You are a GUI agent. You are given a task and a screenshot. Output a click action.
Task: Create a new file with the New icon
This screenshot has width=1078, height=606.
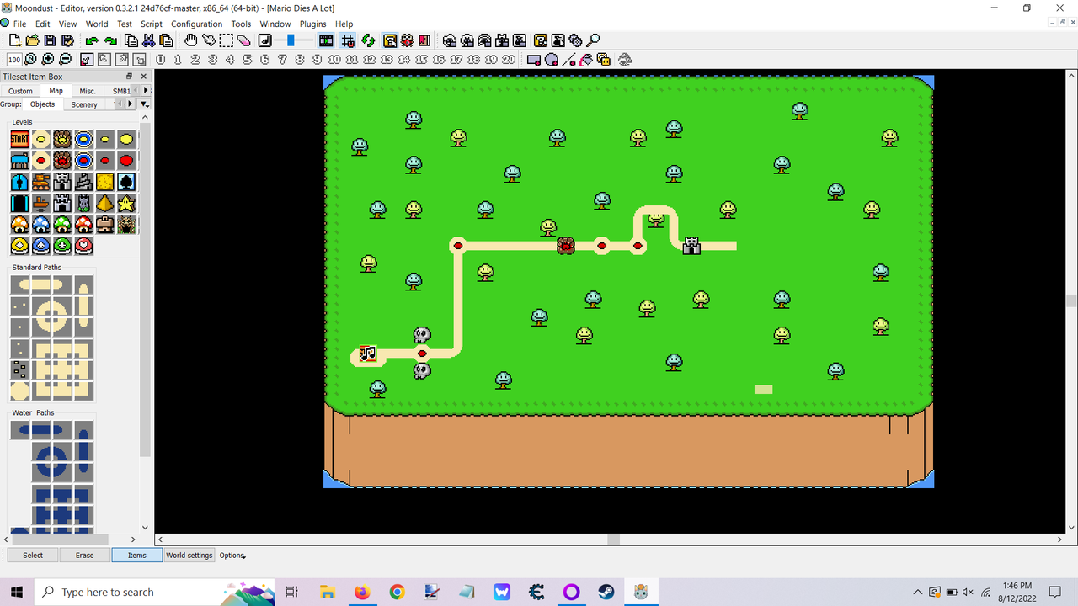(14, 40)
